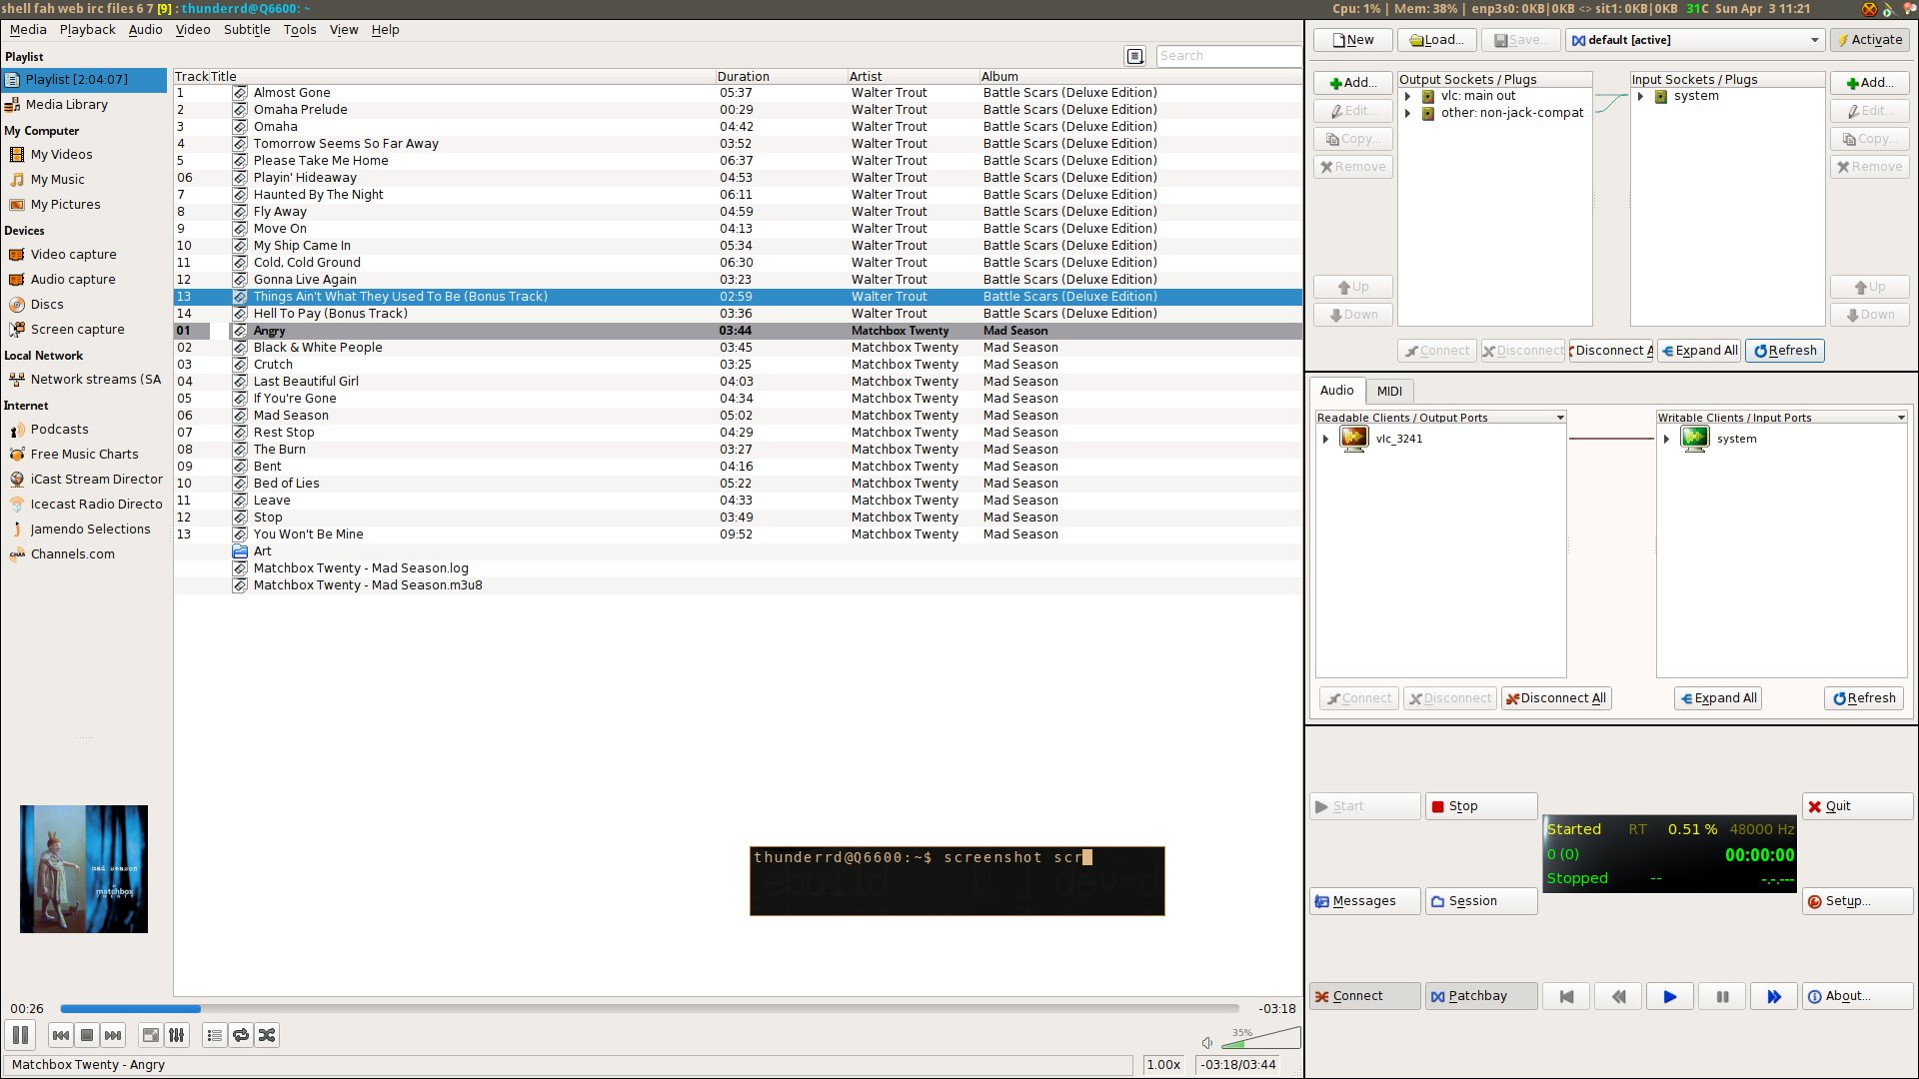Expand other: non-jack-compat socket
Image resolution: width=1919 pixels, height=1079 pixels.
click(1407, 113)
